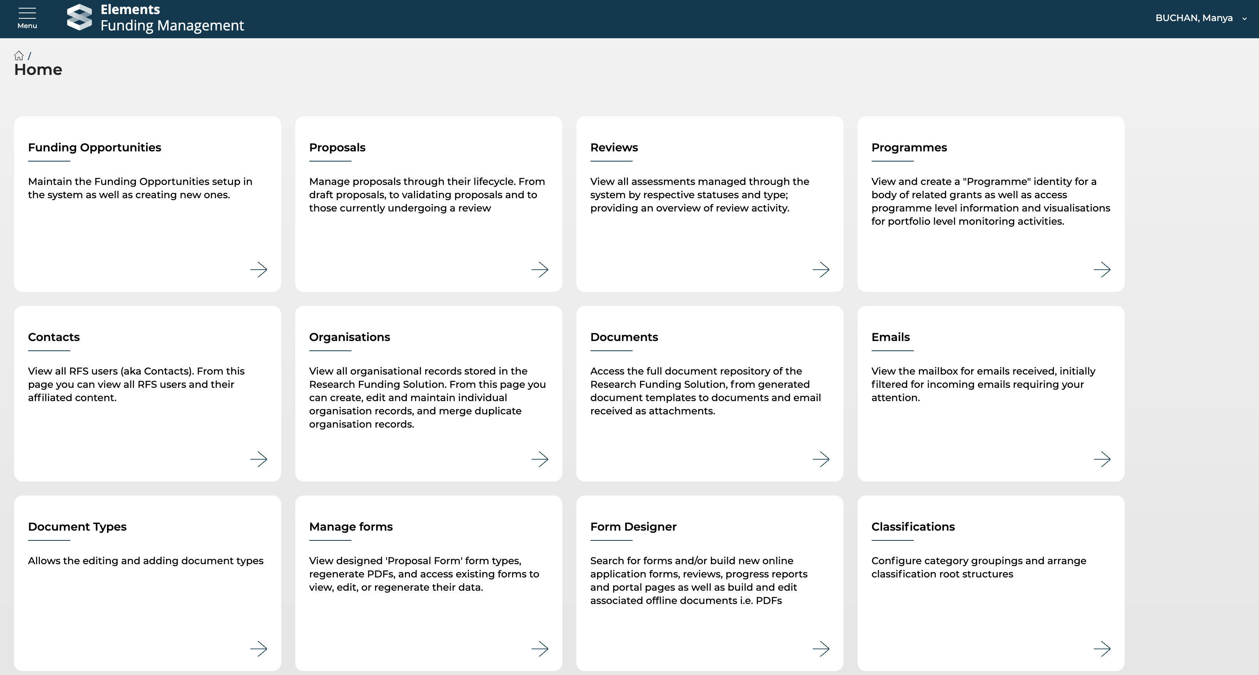Click the Menu label in header
The image size is (1259, 675).
click(x=27, y=26)
